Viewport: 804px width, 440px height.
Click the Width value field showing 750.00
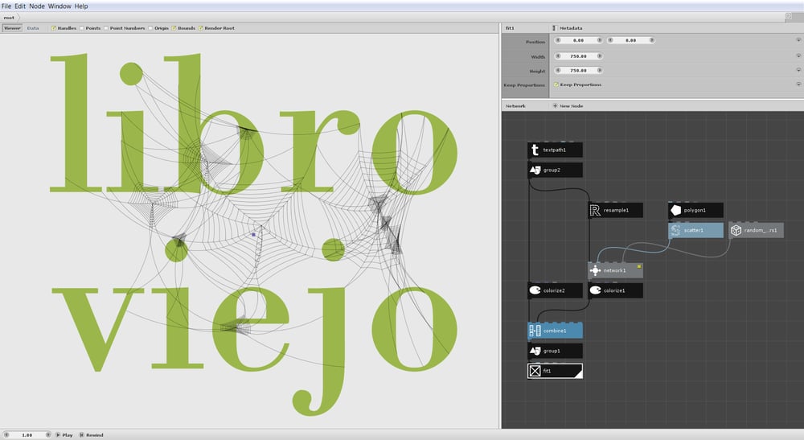click(578, 56)
